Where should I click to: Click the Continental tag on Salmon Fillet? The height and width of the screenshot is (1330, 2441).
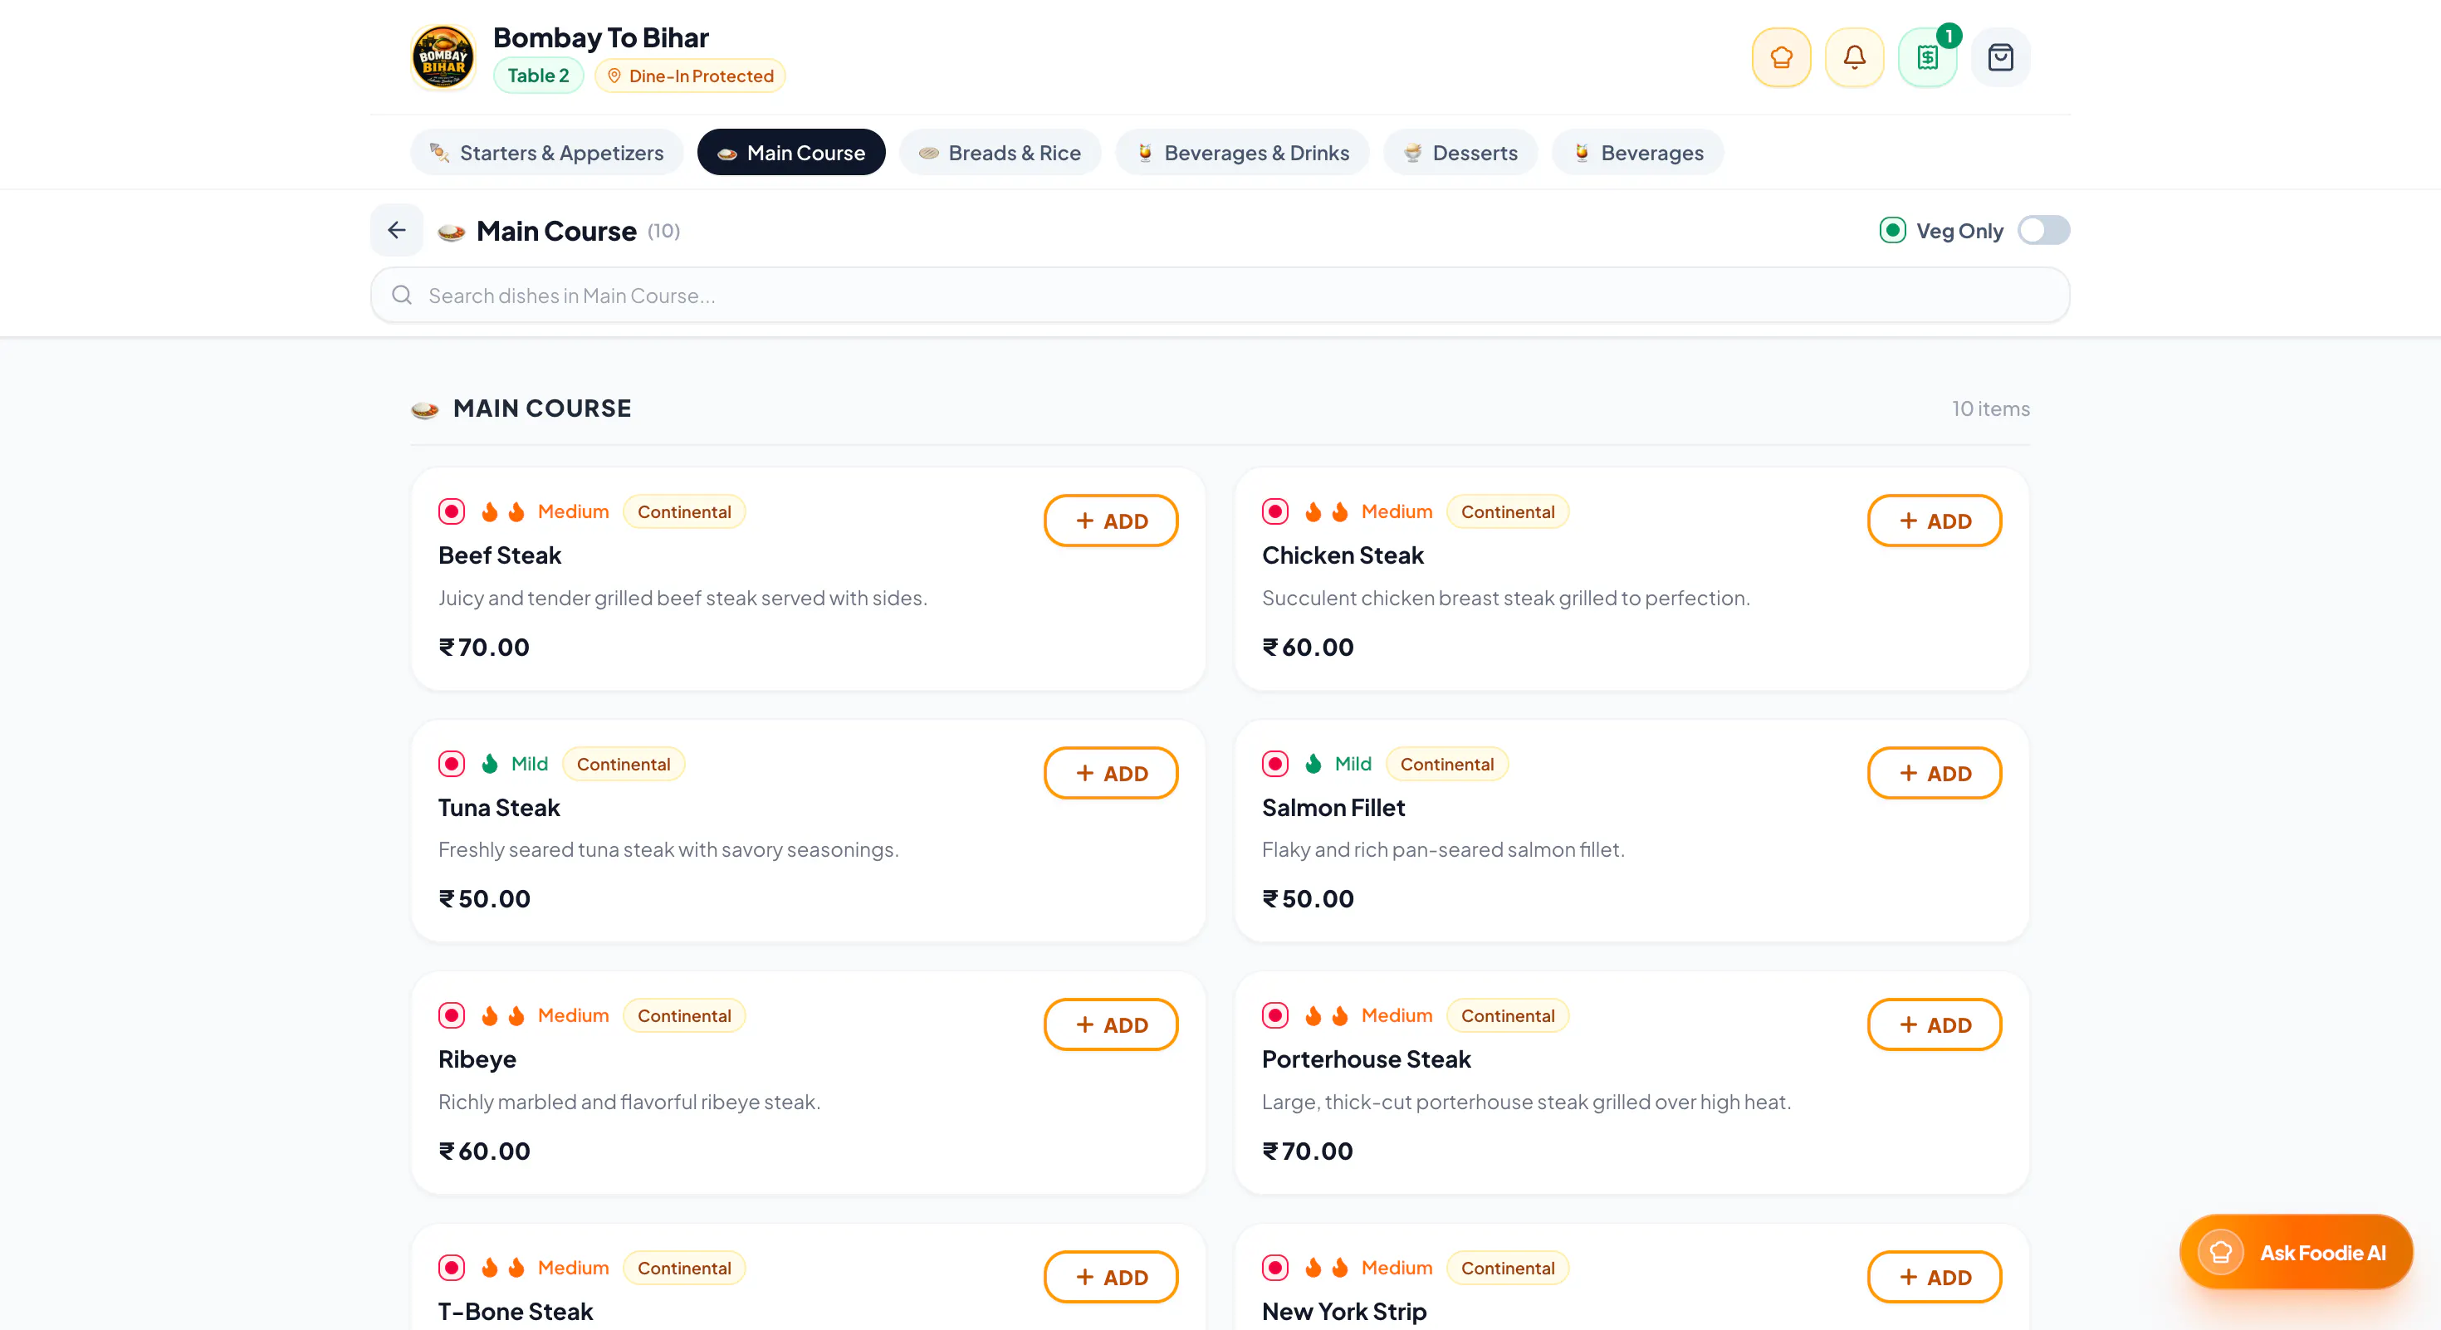1447,764
